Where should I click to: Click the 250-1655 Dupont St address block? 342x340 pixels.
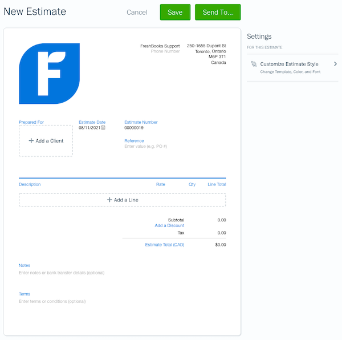pos(206,54)
